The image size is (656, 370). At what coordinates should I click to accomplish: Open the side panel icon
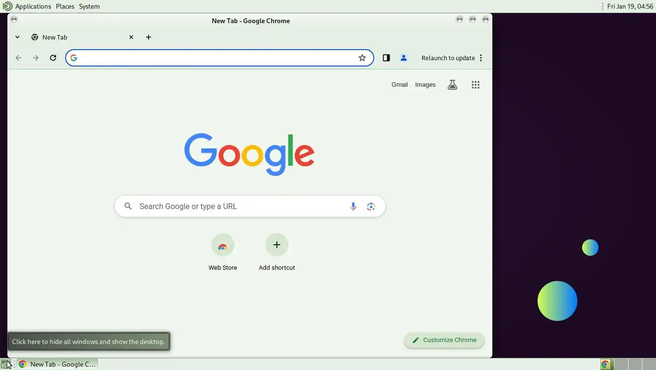point(386,58)
